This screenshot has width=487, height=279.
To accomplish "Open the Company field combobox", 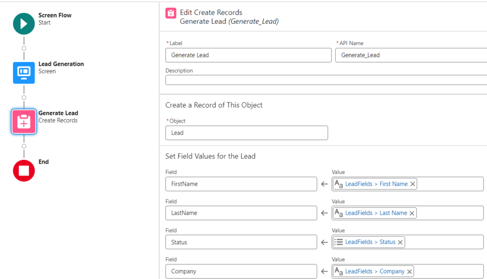I will click(241, 271).
